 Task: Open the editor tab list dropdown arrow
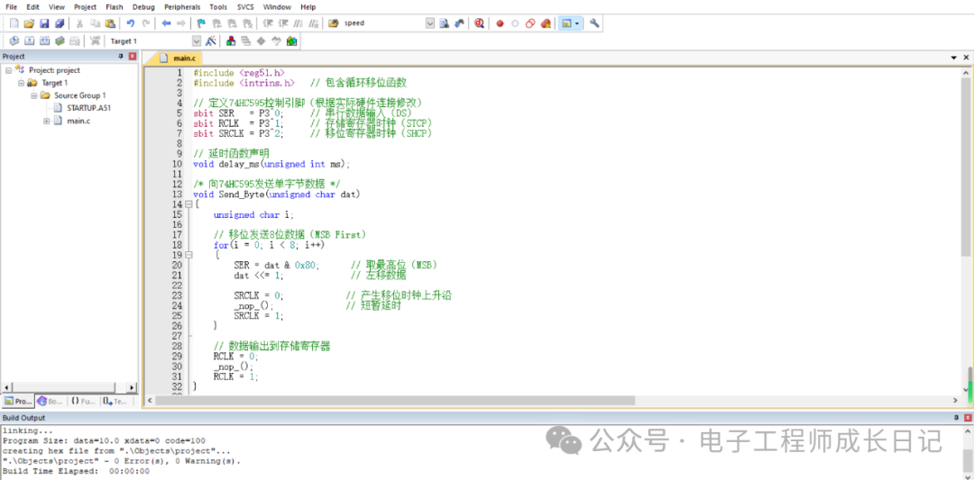pos(954,57)
